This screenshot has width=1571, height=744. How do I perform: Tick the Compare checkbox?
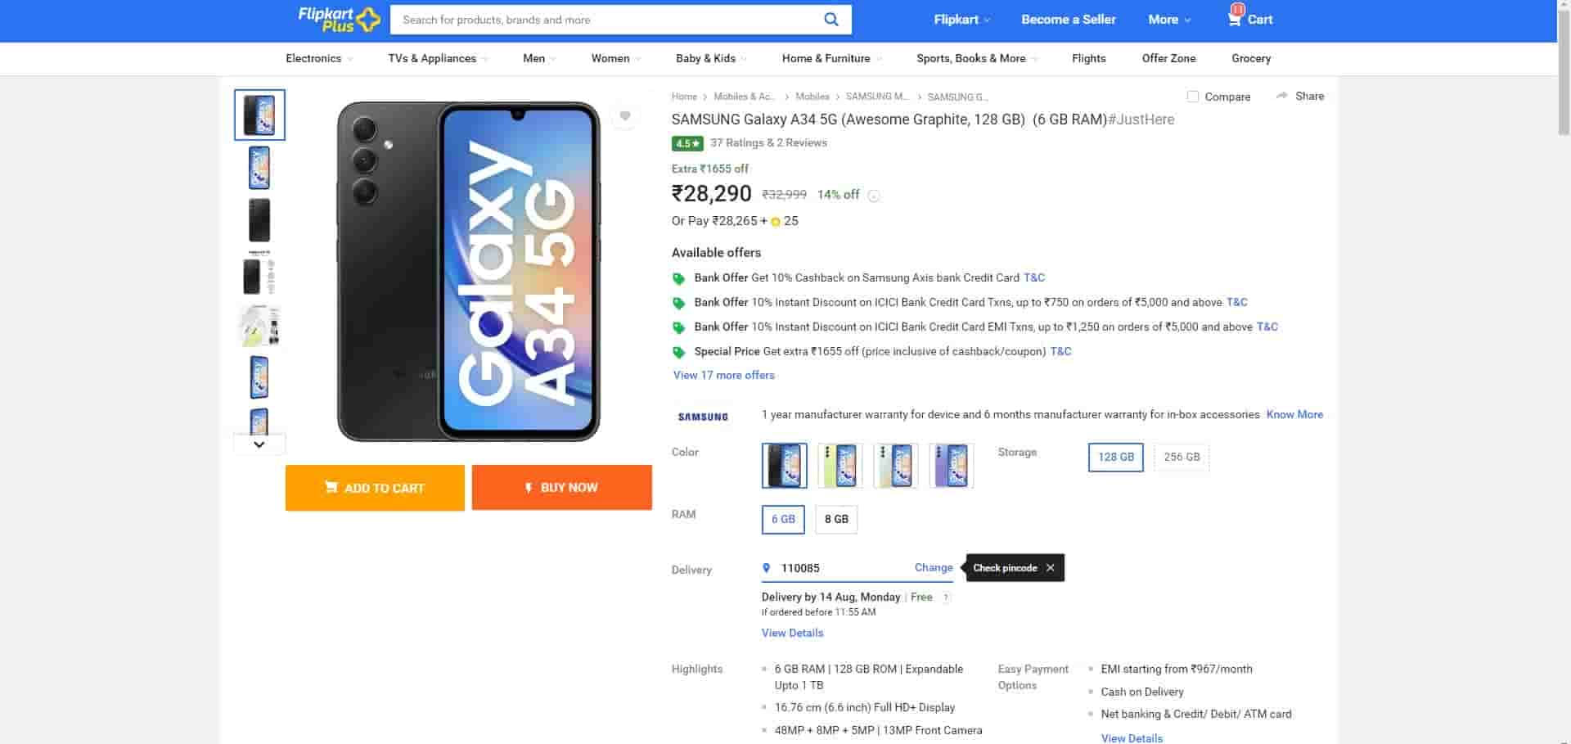(x=1193, y=97)
